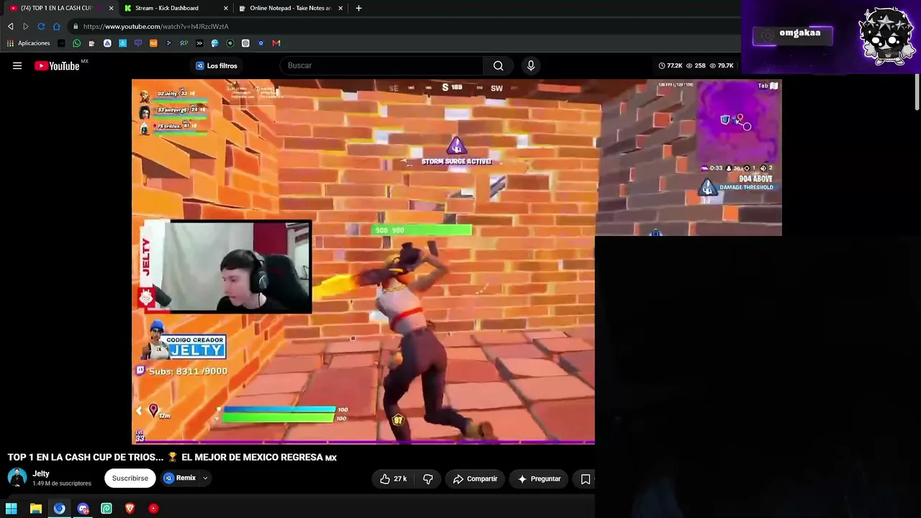Screen dimensions: 921x518
Task: Open the WhatsApp bookmark icon
Action: 76,43
